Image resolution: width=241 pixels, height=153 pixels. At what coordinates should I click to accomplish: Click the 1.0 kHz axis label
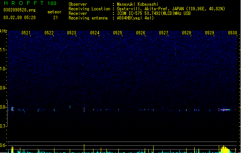(3, 69)
